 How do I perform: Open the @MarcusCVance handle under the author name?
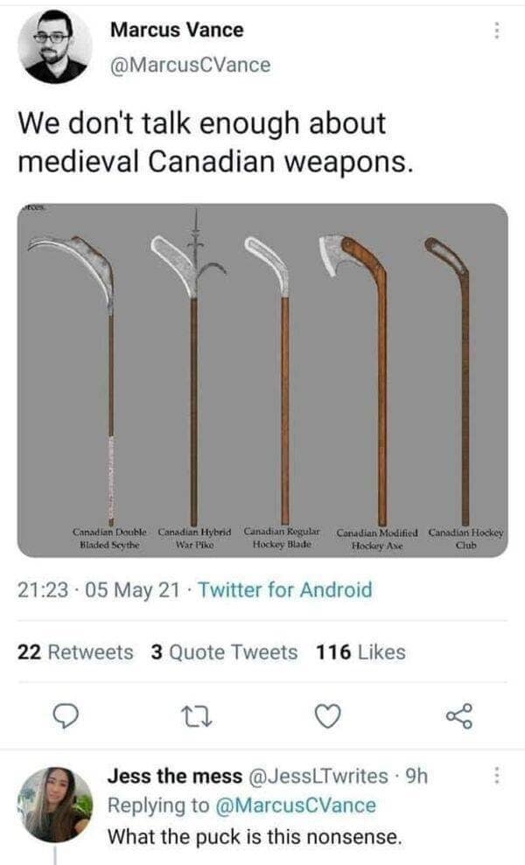coord(190,65)
